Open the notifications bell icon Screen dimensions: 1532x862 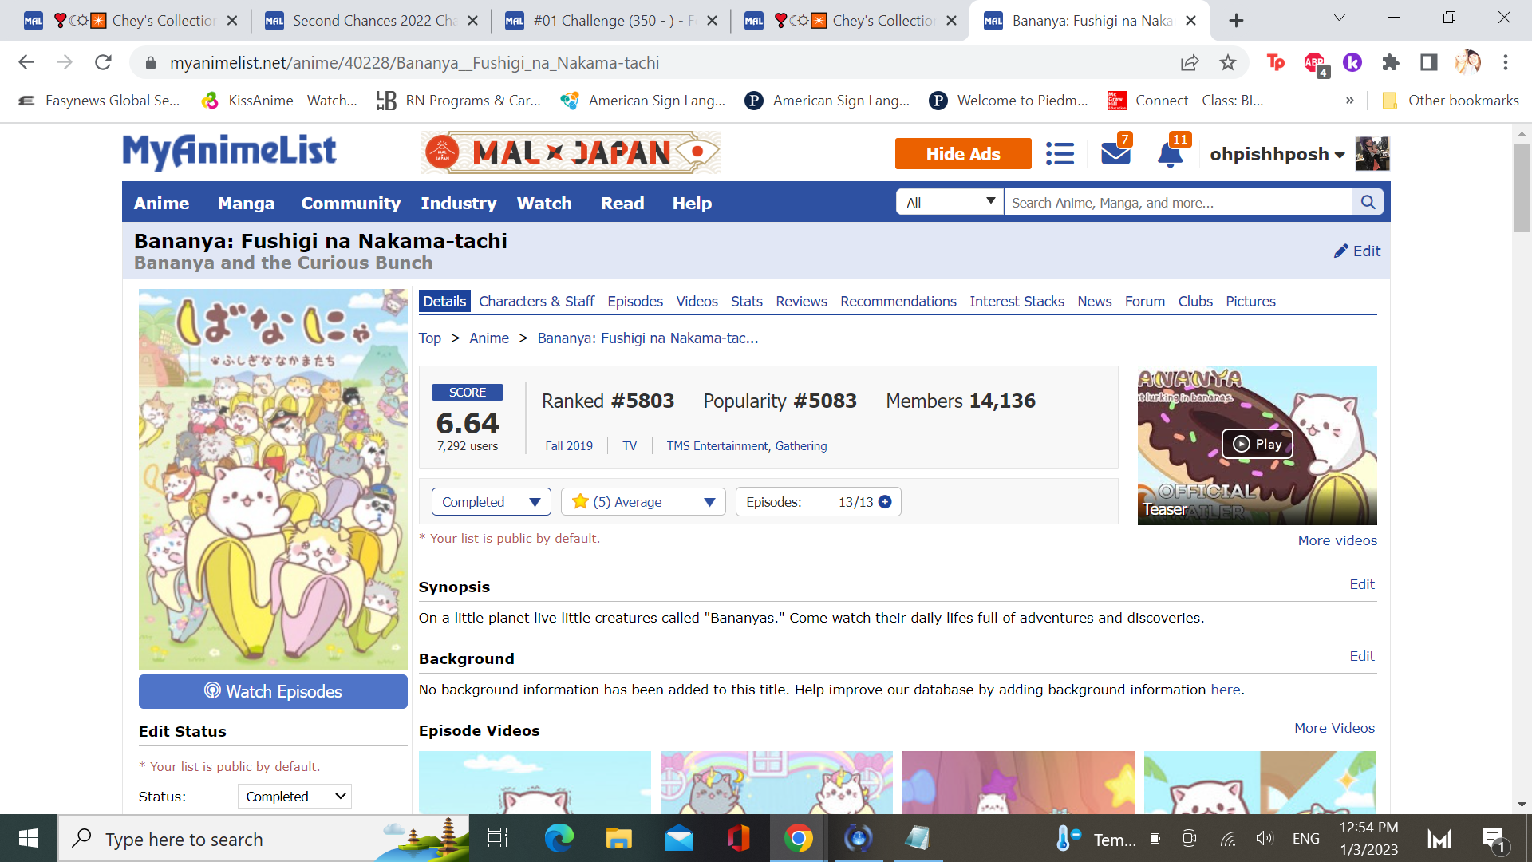point(1171,153)
